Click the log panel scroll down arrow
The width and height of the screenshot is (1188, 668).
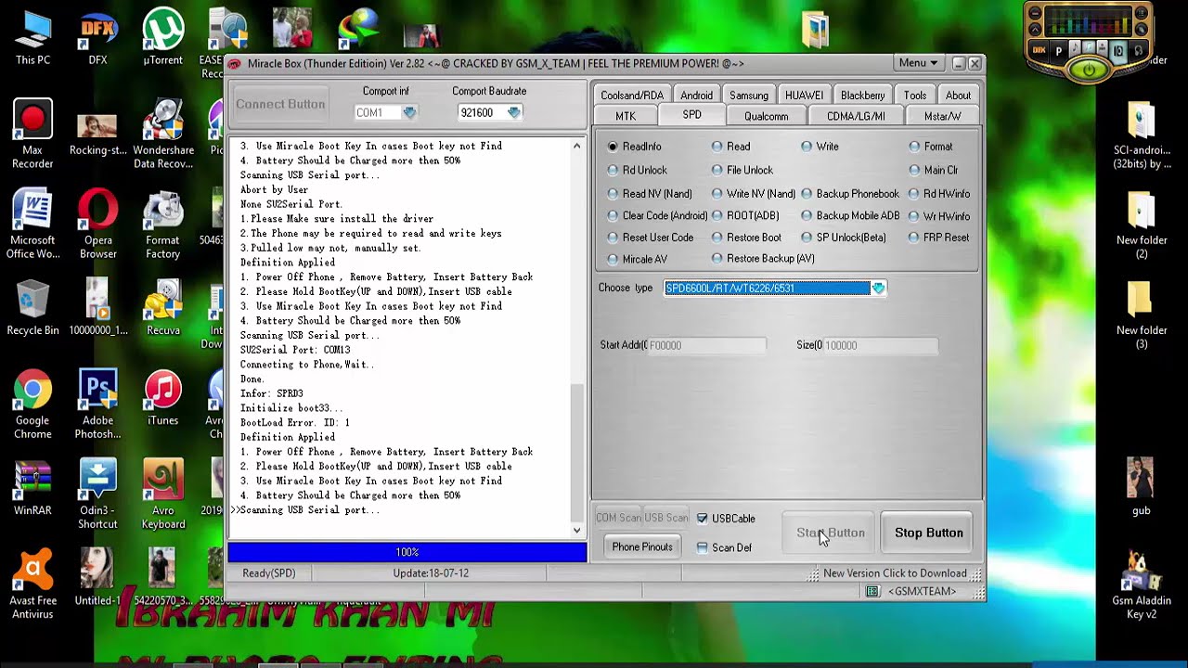pos(576,531)
